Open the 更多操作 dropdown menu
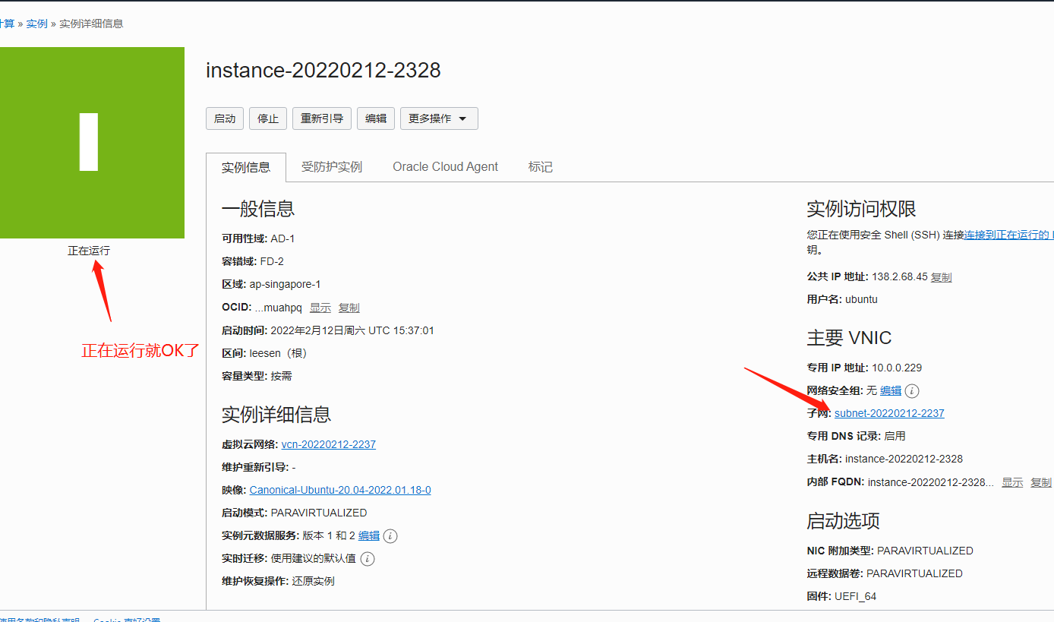The image size is (1054, 622). pyautogui.click(x=438, y=118)
